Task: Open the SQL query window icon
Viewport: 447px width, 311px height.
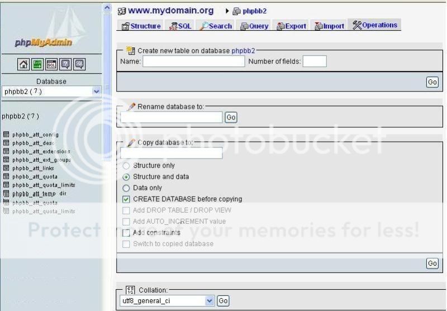Action: click(51, 64)
